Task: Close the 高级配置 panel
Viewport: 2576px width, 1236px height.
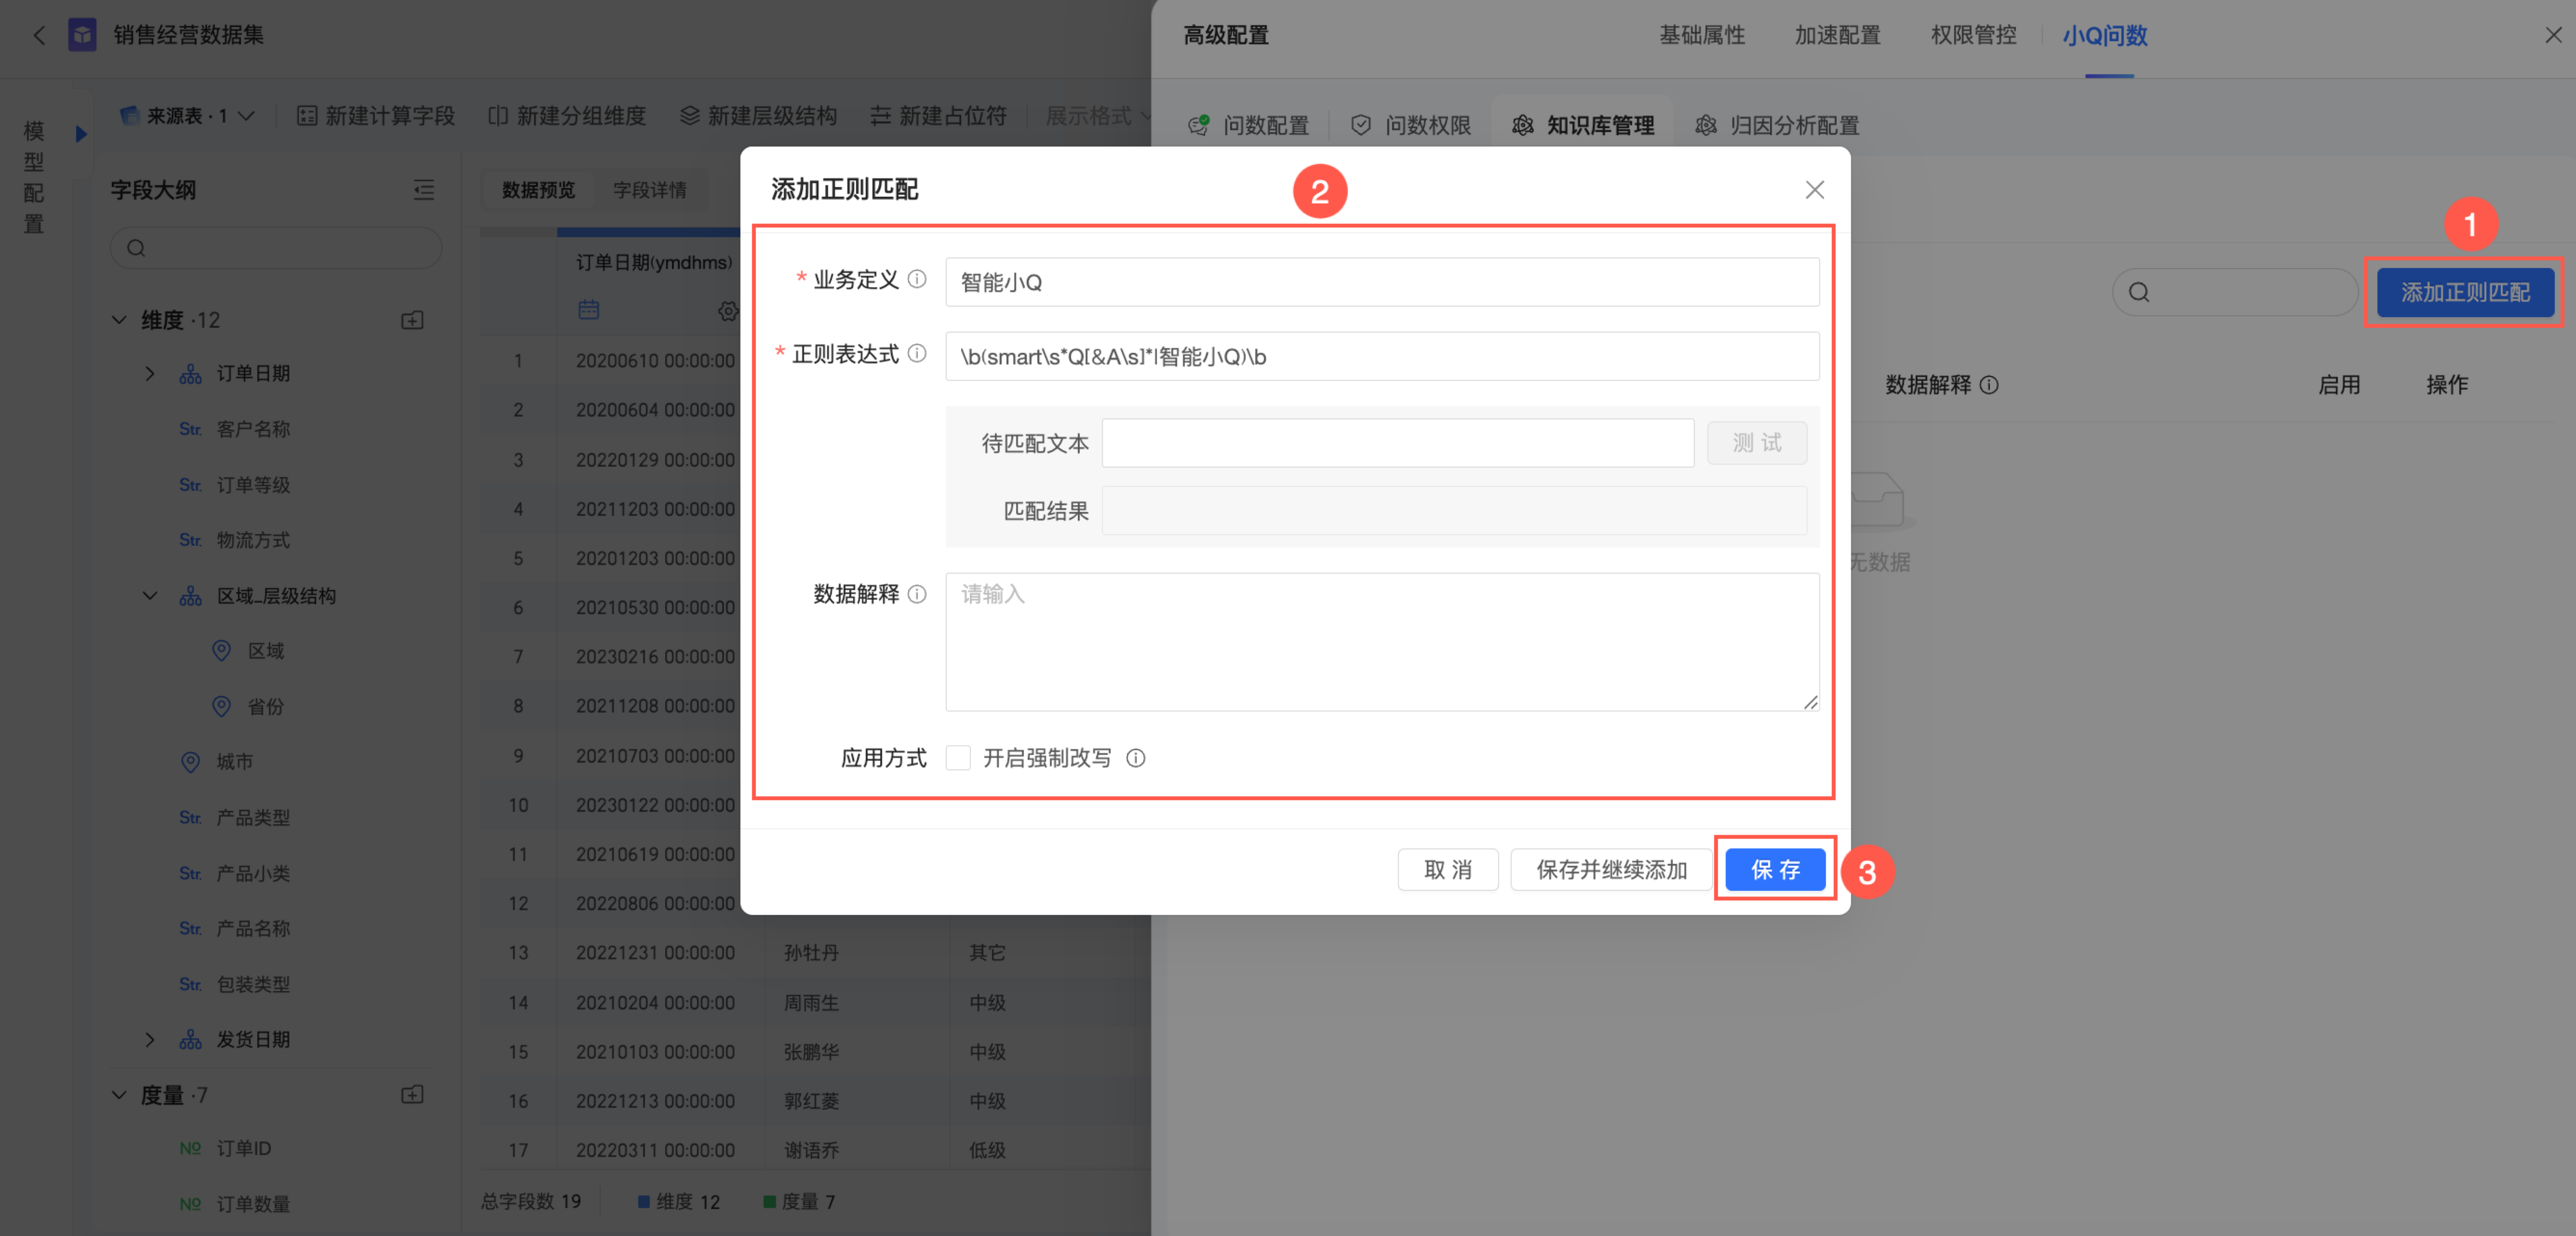Action: [2553, 36]
